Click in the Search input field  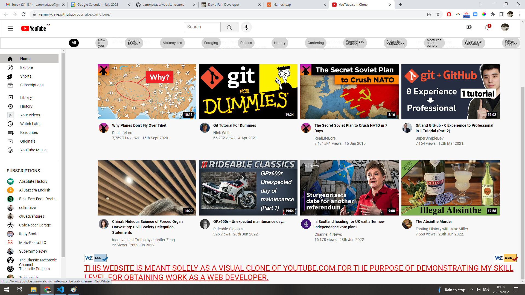pyautogui.click(x=202, y=27)
